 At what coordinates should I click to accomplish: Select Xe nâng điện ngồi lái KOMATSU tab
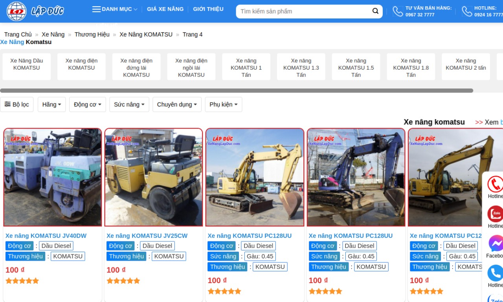191,67
